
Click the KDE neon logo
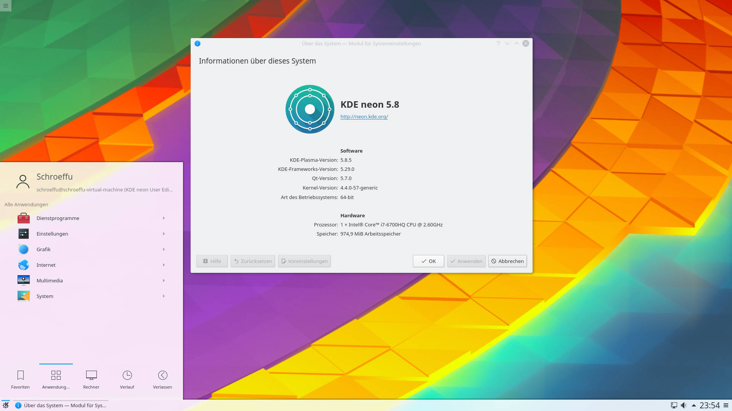point(310,109)
